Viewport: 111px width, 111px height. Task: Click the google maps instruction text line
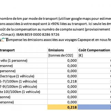pos(56,19)
